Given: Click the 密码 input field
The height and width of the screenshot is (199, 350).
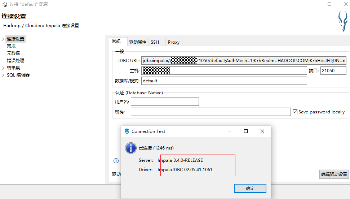Looking at the screenshot, I should pyautogui.click(x=211, y=112).
